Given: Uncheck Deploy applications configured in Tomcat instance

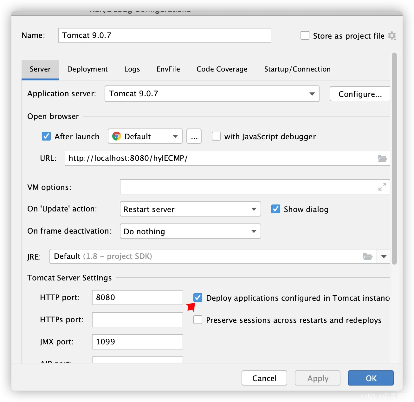Looking at the screenshot, I should [198, 298].
